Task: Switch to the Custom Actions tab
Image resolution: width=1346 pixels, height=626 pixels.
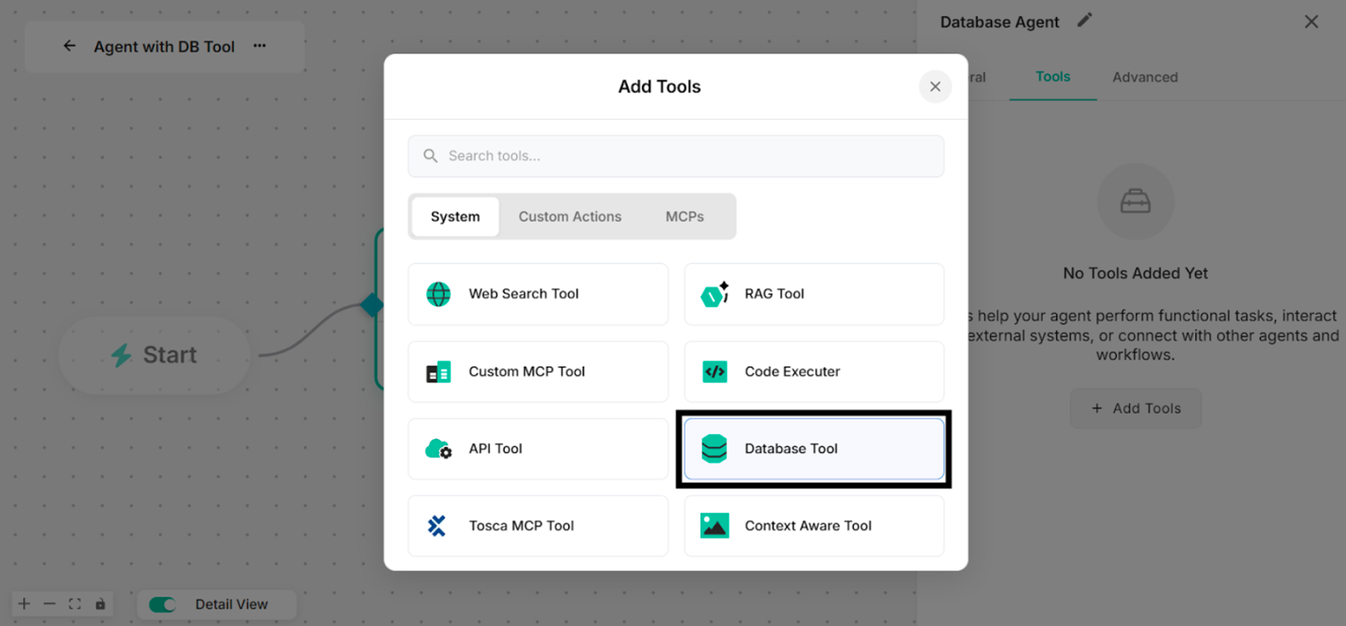Action: [x=570, y=216]
